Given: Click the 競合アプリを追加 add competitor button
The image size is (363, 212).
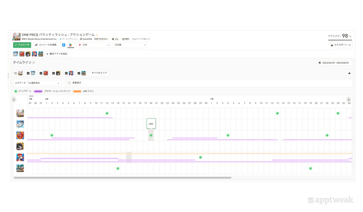Looking at the screenshot, I should point(57,54).
